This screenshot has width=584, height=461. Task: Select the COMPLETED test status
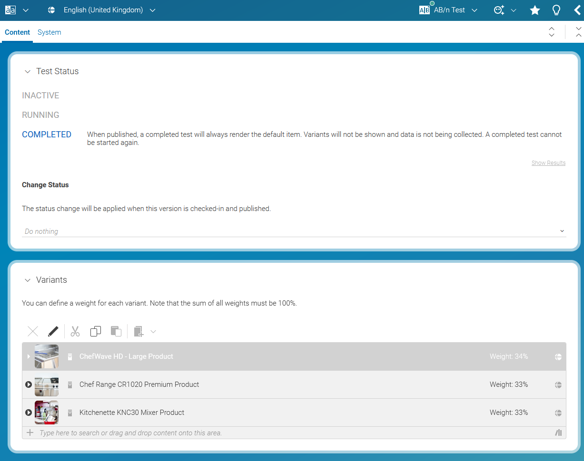47,134
